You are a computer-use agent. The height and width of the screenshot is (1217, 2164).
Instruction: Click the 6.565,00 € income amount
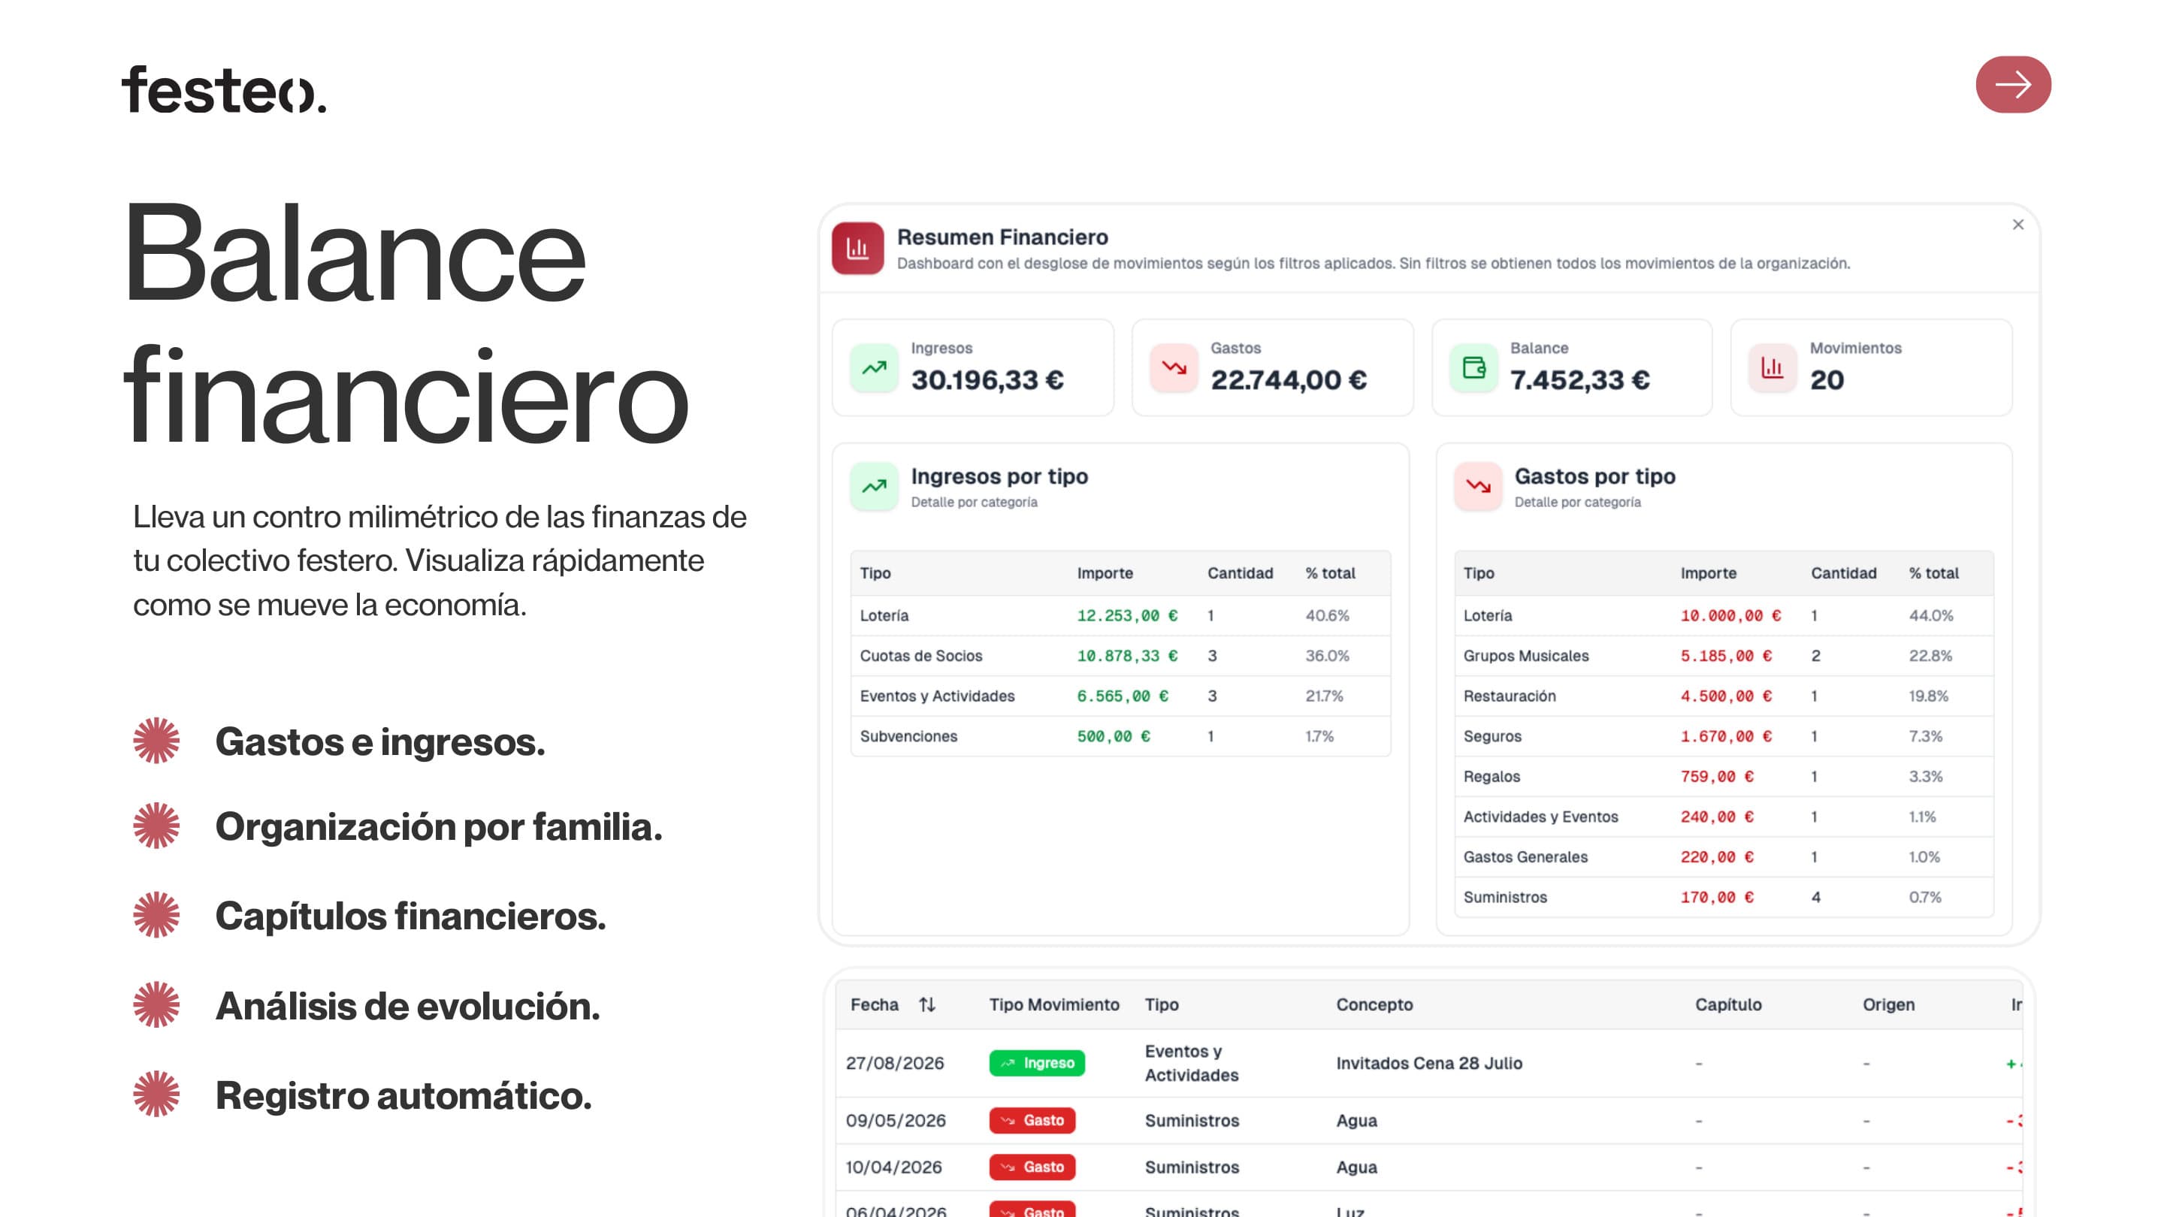1123,696
